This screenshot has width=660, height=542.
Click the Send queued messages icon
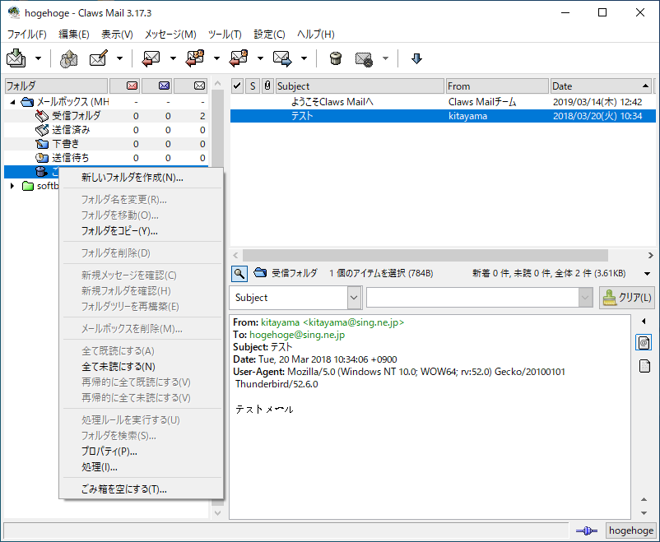68,58
